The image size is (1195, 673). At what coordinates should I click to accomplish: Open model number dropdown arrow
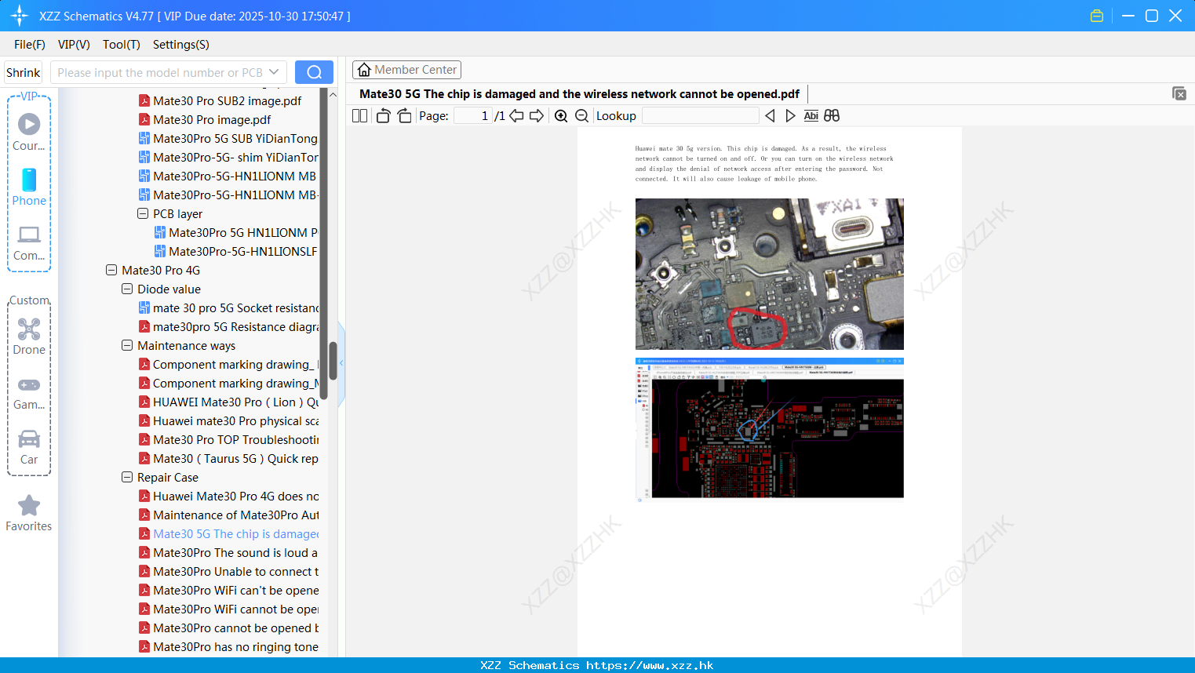pos(274,72)
